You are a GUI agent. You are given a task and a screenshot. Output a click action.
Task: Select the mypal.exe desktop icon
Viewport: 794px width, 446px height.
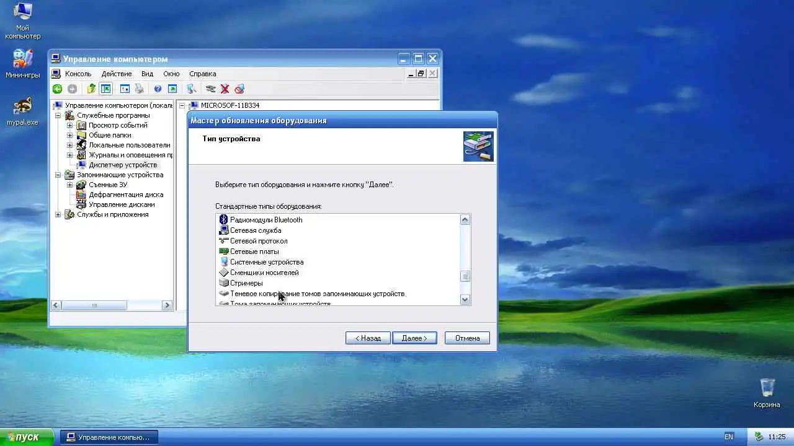point(22,111)
